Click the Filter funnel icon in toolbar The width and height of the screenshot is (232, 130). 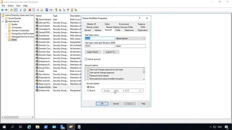tap(68, 10)
